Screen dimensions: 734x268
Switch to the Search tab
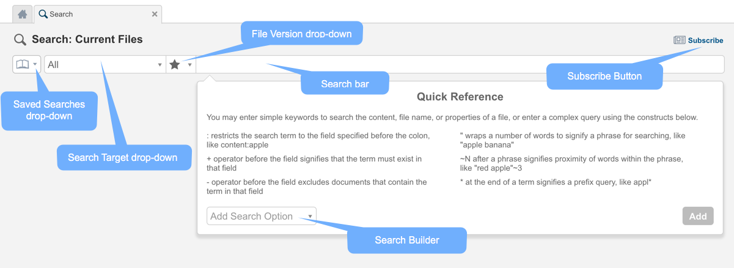(x=61, y=14)
